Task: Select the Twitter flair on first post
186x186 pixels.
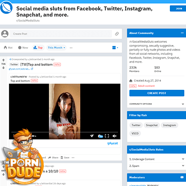Action: [14, 64]
